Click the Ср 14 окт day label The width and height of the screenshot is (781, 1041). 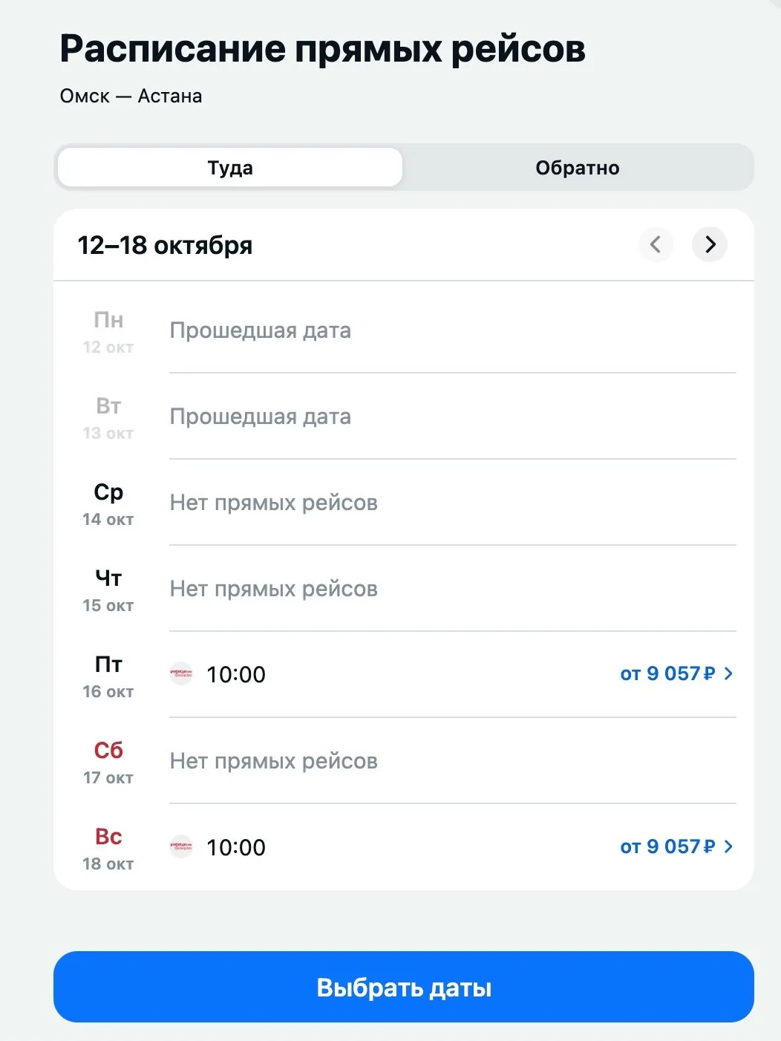click(x=108, y=504)
